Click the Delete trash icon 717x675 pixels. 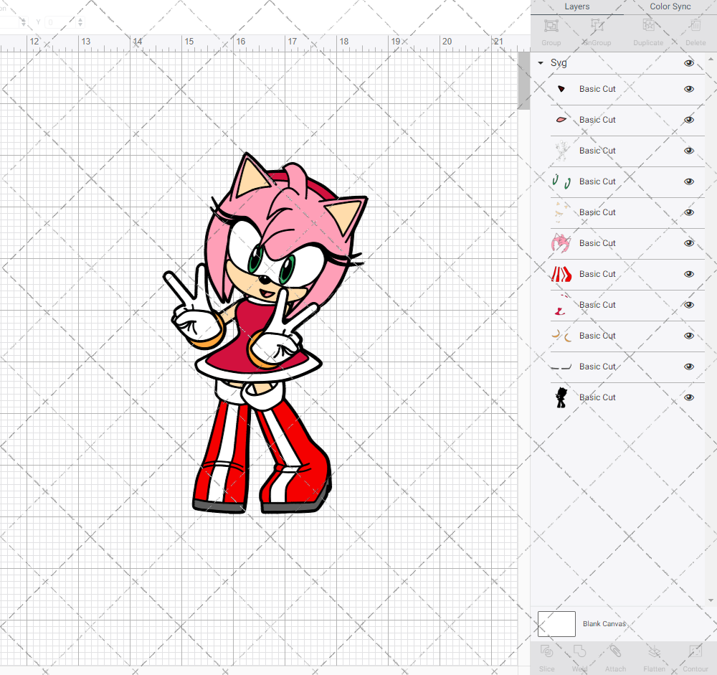click(695, 26)
